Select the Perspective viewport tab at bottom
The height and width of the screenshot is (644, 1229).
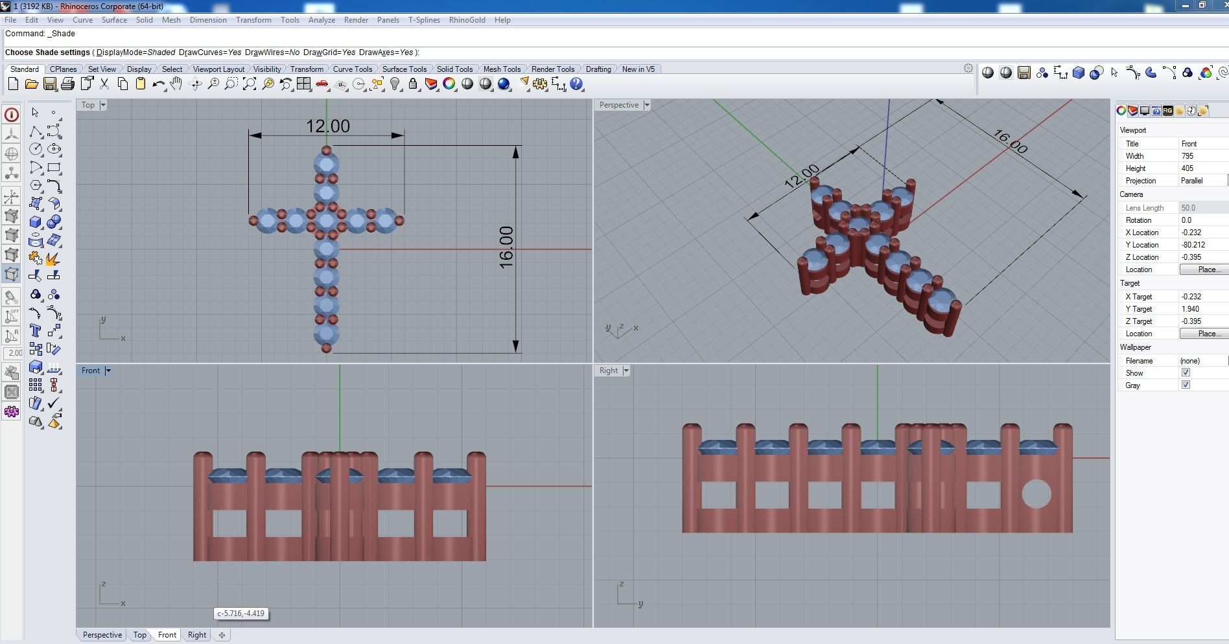click(102, 635)
